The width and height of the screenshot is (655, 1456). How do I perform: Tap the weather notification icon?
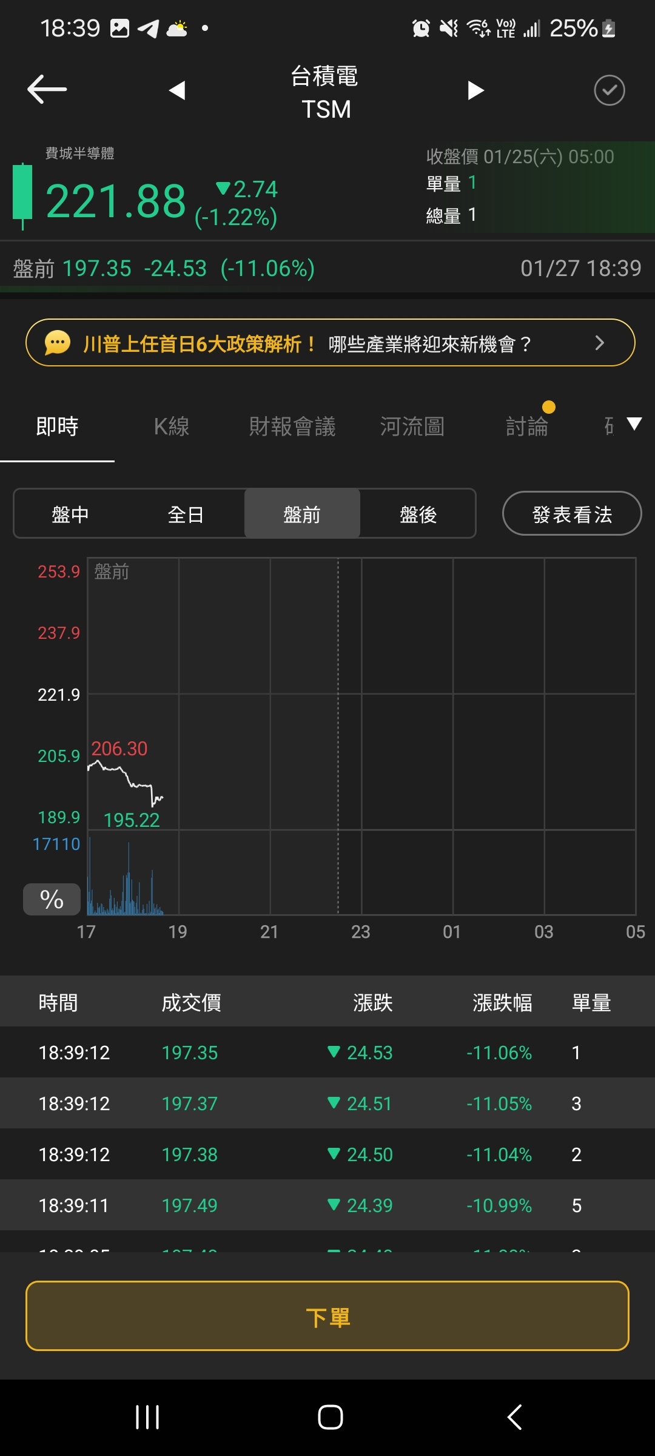pyautogui.click(x=177, y=29)
